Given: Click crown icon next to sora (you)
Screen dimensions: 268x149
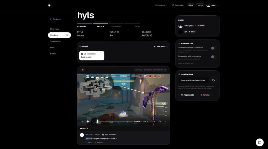Looking at the screenshot, I should [x=195, y=26].
